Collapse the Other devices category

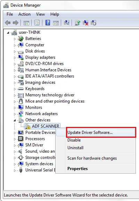tap(15, 120)
